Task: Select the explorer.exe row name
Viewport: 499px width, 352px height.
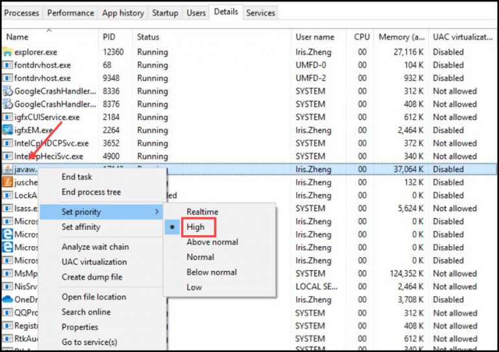Action: pyautogui.click(x=36, y=52)
